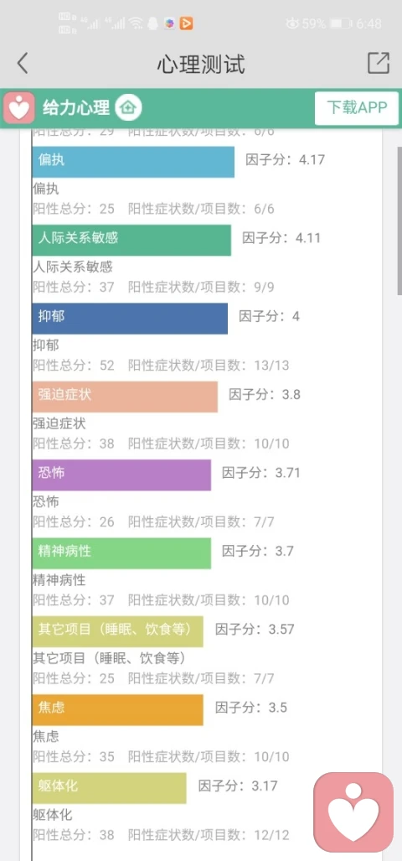402x861 pixels.
Task: Tap the orange video app notification icon
Action: pos(187,23)
